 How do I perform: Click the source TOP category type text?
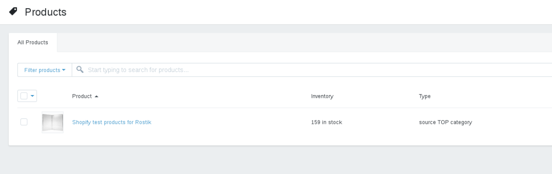tap(445, 122)
